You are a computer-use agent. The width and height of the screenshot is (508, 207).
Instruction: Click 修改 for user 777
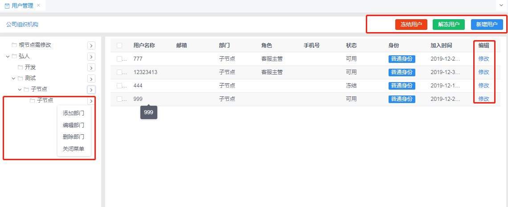pos(483,59)
